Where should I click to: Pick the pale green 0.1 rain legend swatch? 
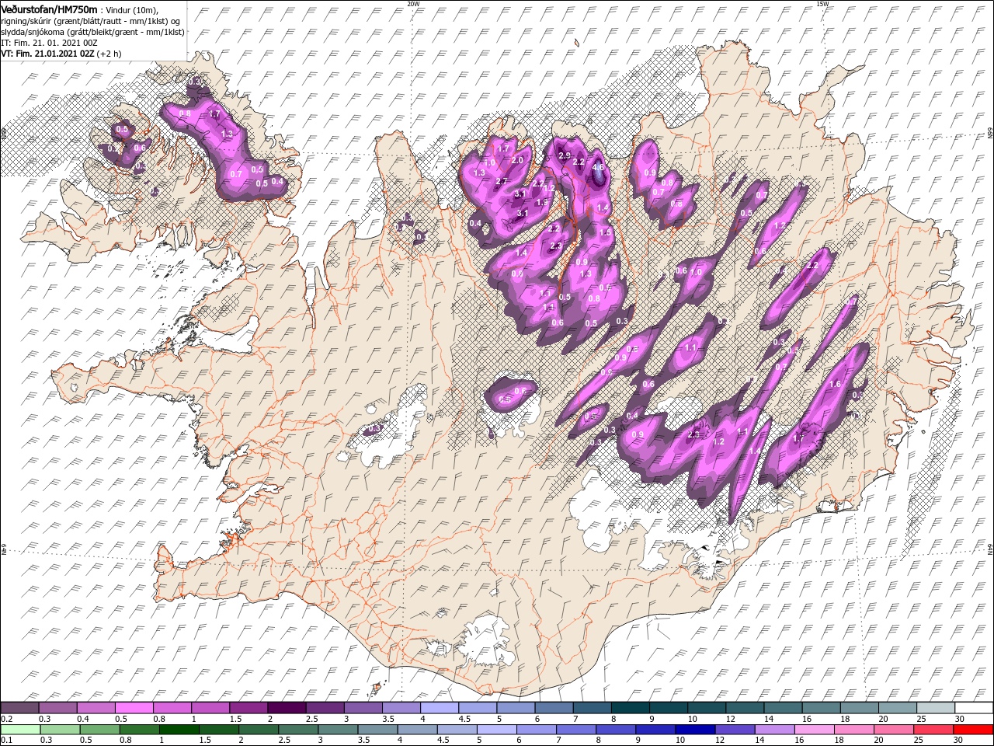tap(19, 729)
